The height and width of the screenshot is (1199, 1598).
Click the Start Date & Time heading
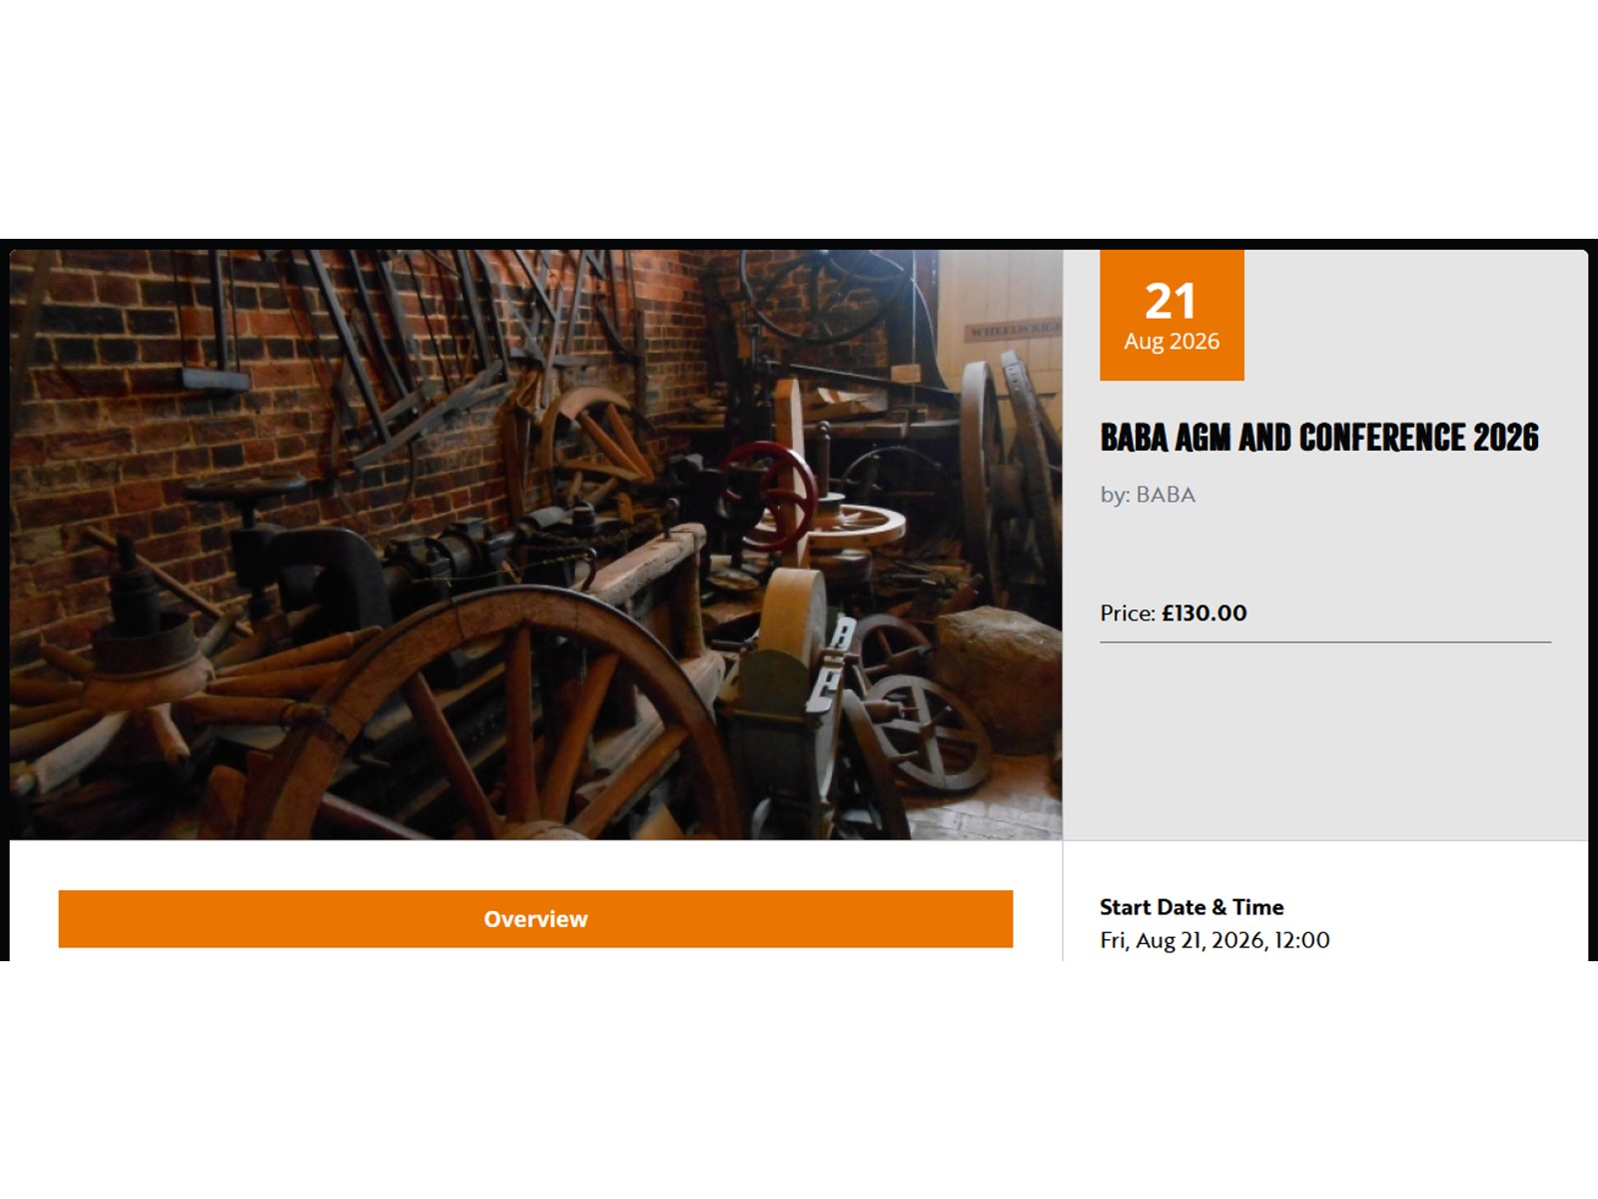[1192, 907]
